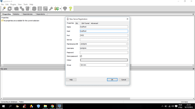The image size is (195, 109).
Task: Click the SQL pane scroll right arrow
Action: point(193,99)
